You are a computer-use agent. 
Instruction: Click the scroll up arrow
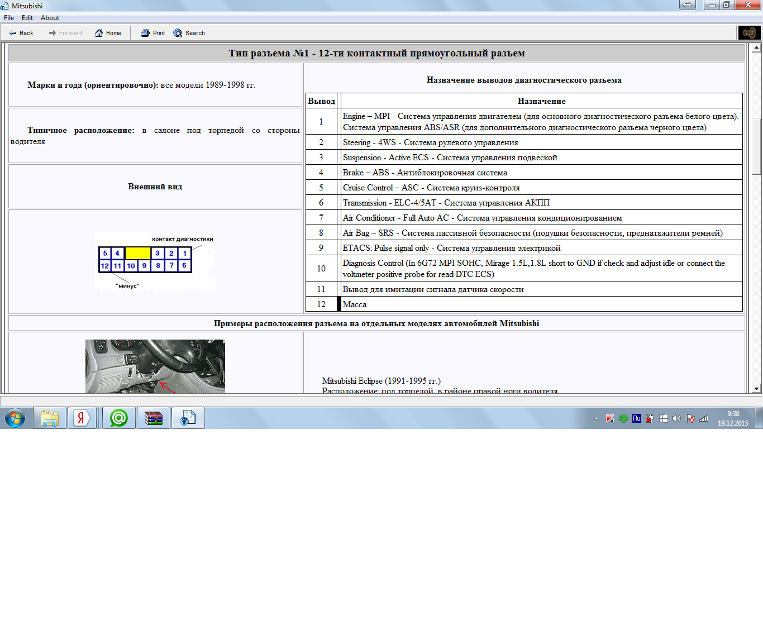pyautogui.click(x=756, y=48)
